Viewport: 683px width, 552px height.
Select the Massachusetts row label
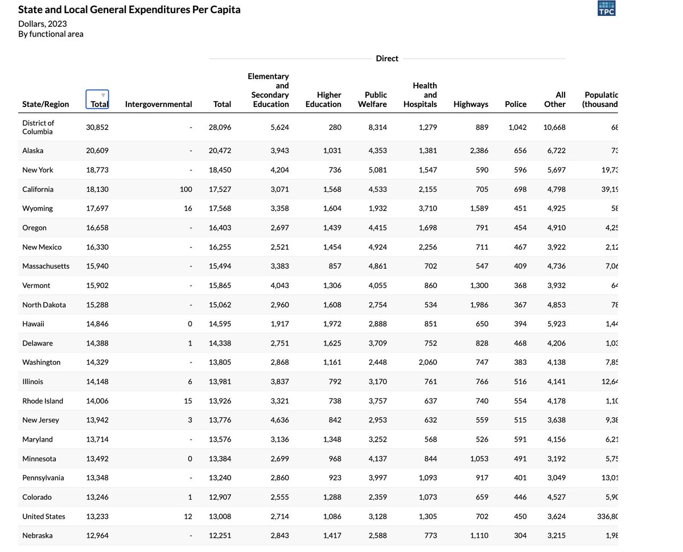point(46,266)
